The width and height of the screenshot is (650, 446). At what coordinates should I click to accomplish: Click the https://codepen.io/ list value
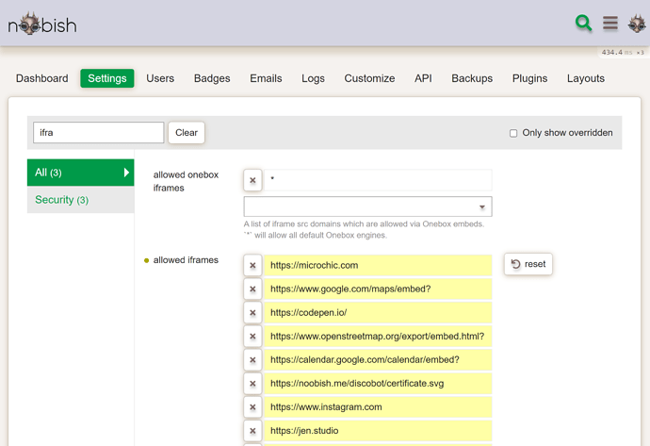pos(378,312)
